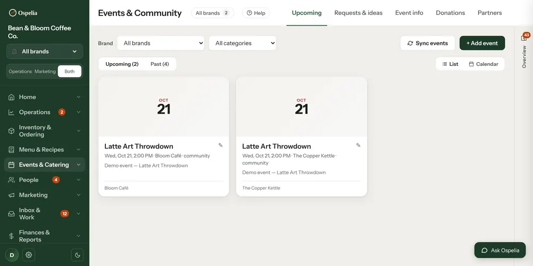Go to the Upcoming tab
Viewport: 533px width, 266px height.
306,13
